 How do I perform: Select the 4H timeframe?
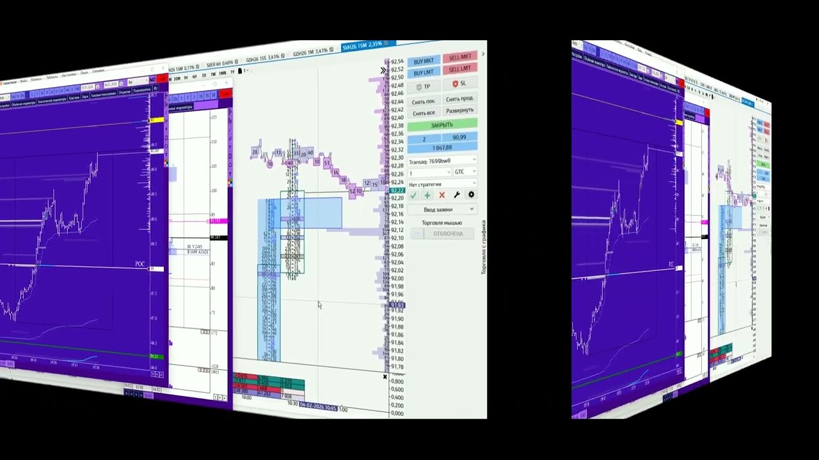pyautogui.click(x=194, y=77)
